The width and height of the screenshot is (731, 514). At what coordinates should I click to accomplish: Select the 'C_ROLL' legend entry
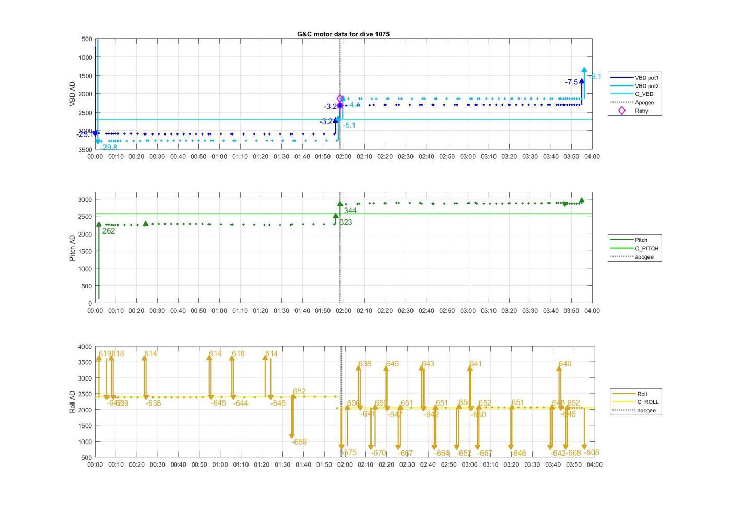[648, 402]
